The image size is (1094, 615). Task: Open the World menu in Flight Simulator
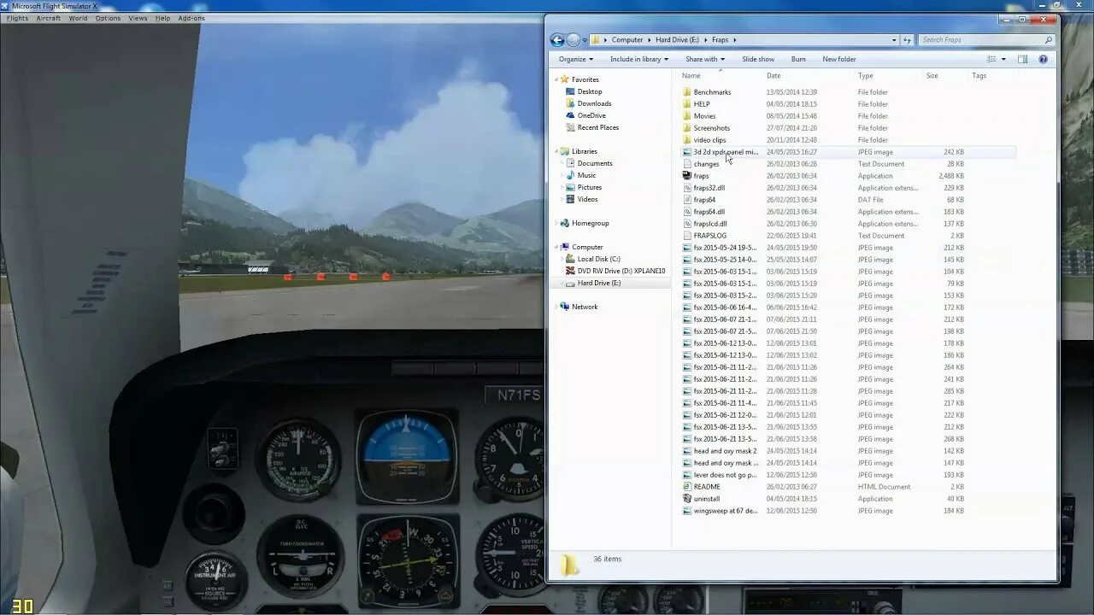(78, 18)
